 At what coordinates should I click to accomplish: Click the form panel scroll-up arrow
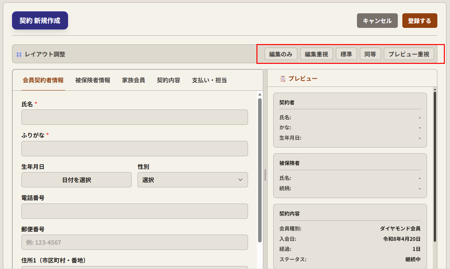click(x=260, y=94)
